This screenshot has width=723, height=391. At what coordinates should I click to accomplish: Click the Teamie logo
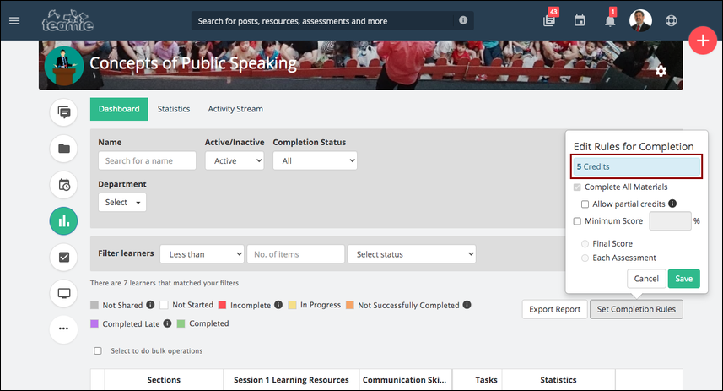tap(67, 20)
